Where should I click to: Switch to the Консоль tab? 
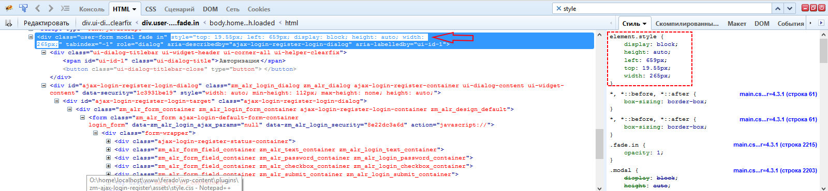pos(92,9)
